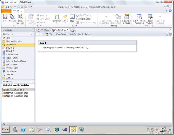Open All Files
Screen dimensions: 174x135
tap(18, 78)
